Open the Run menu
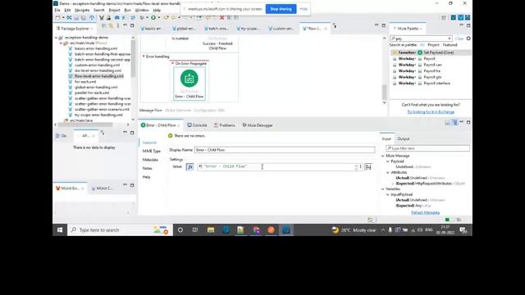Image resolution: width=525 pixels, height=295 pixels. pyautogui.click(x=128, y=10)
